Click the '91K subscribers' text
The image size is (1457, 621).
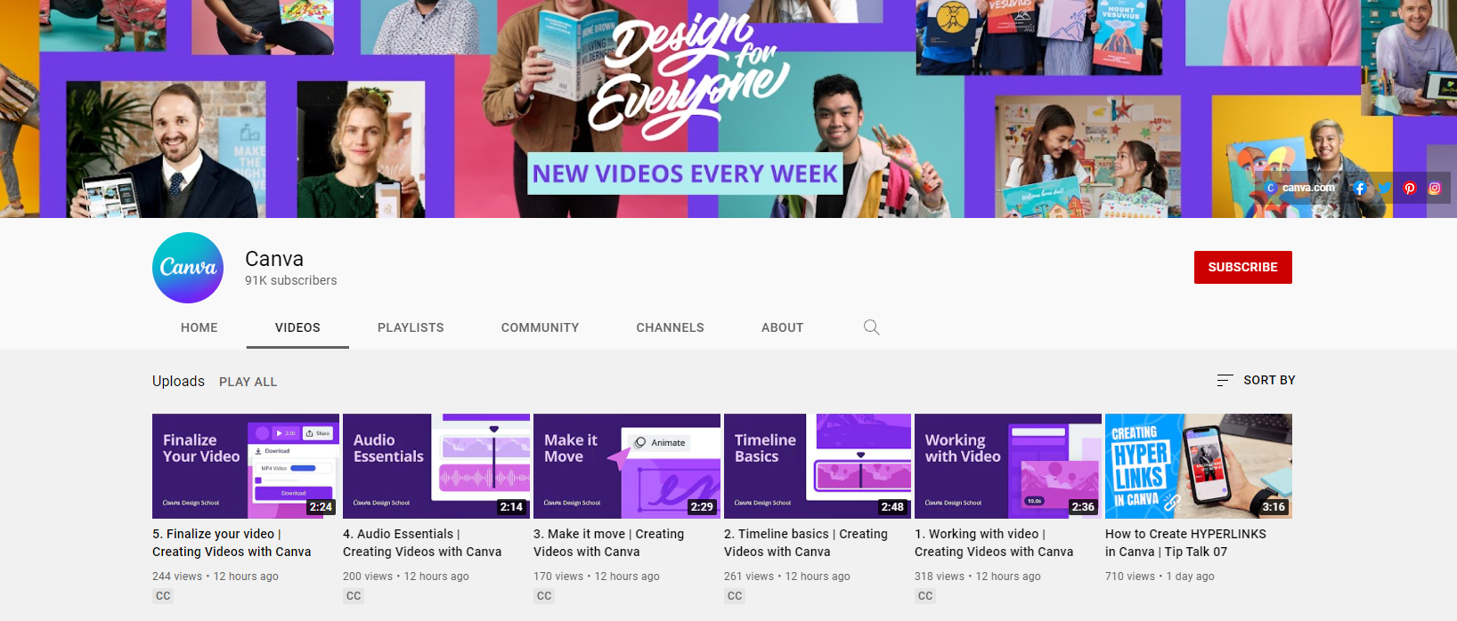tap(291, 280)
